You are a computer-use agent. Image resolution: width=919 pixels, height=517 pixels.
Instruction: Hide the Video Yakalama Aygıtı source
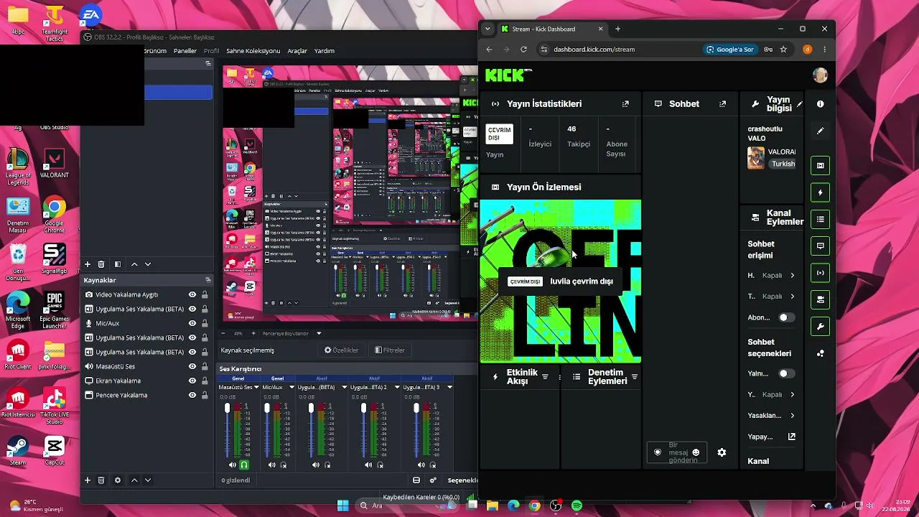(192, 294)
